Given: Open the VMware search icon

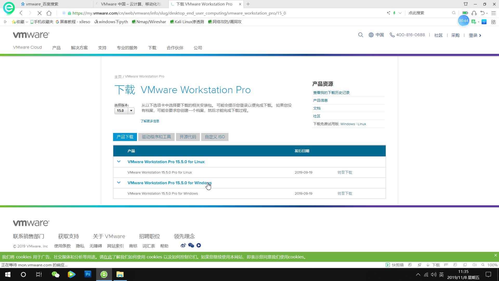Looking at the screenshot, I should point(361,35).
